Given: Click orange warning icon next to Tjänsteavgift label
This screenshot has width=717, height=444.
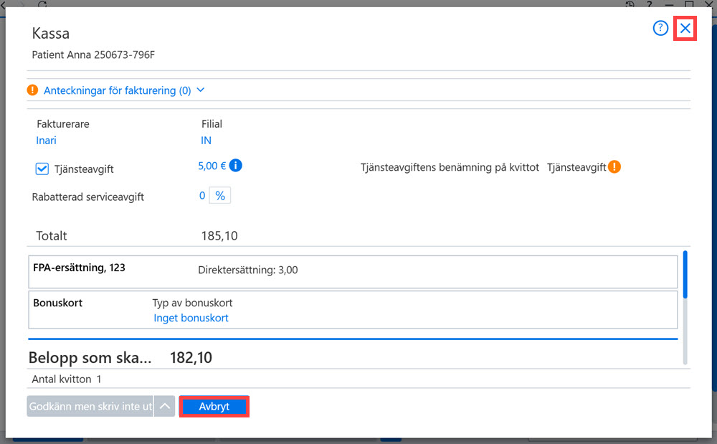Looking at the screenshot, I should 614,167.
